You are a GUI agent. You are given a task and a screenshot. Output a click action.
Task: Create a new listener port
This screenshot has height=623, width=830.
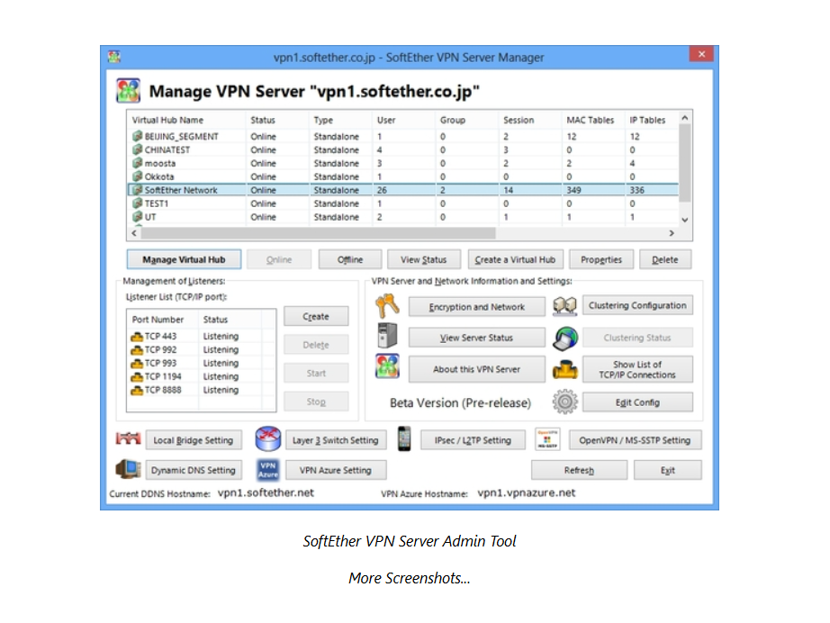coord(316,316)
